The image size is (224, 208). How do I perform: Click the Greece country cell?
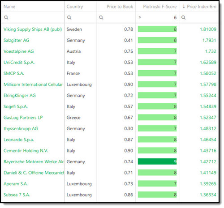pyautogui.click(x=73, y=118)
